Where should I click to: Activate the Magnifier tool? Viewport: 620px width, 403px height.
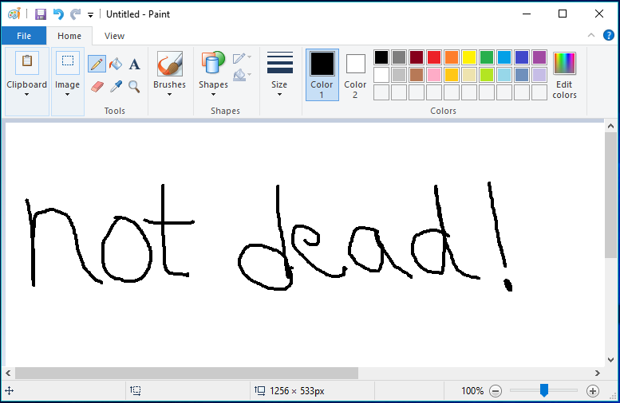pos(134,86)
